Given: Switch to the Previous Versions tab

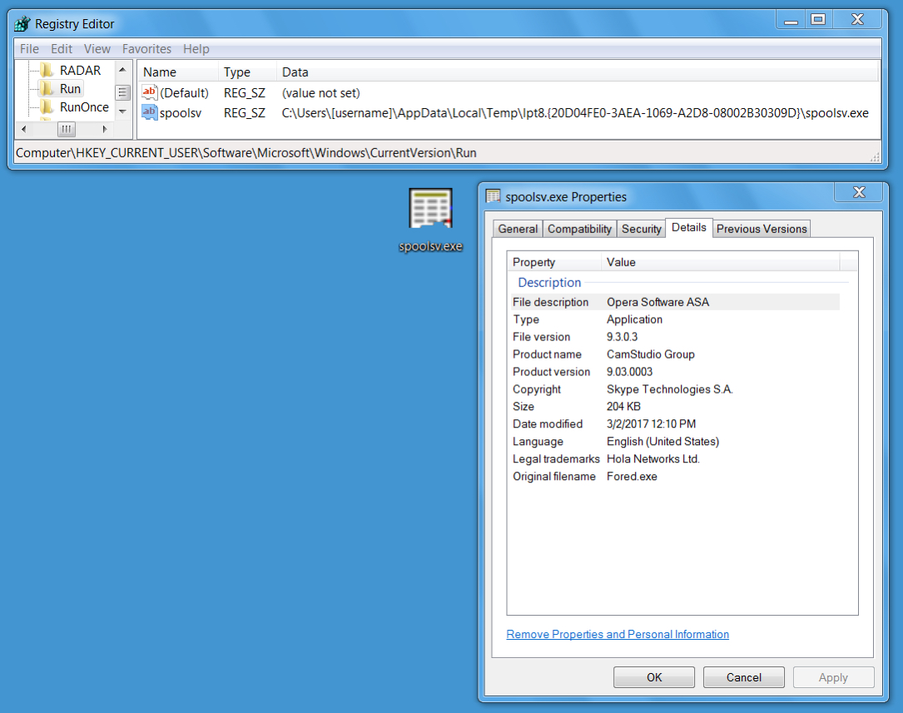Looking at the screenshot, I should pyautogui.click(x=762, y=229).
